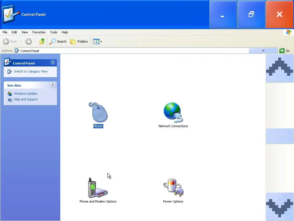
Task: Click Switch to Category View link
Action: 30,71
